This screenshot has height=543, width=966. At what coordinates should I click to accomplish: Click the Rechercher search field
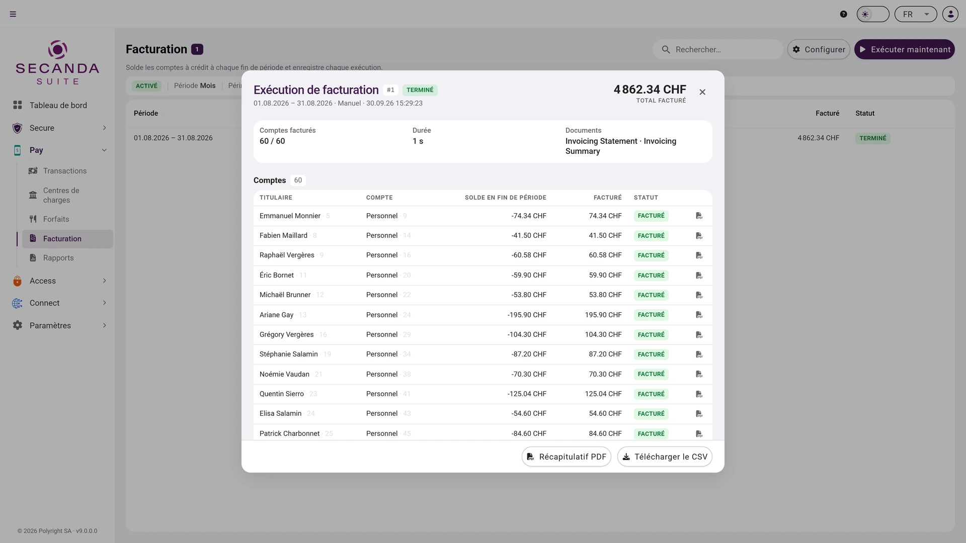[x=718, y=49]
